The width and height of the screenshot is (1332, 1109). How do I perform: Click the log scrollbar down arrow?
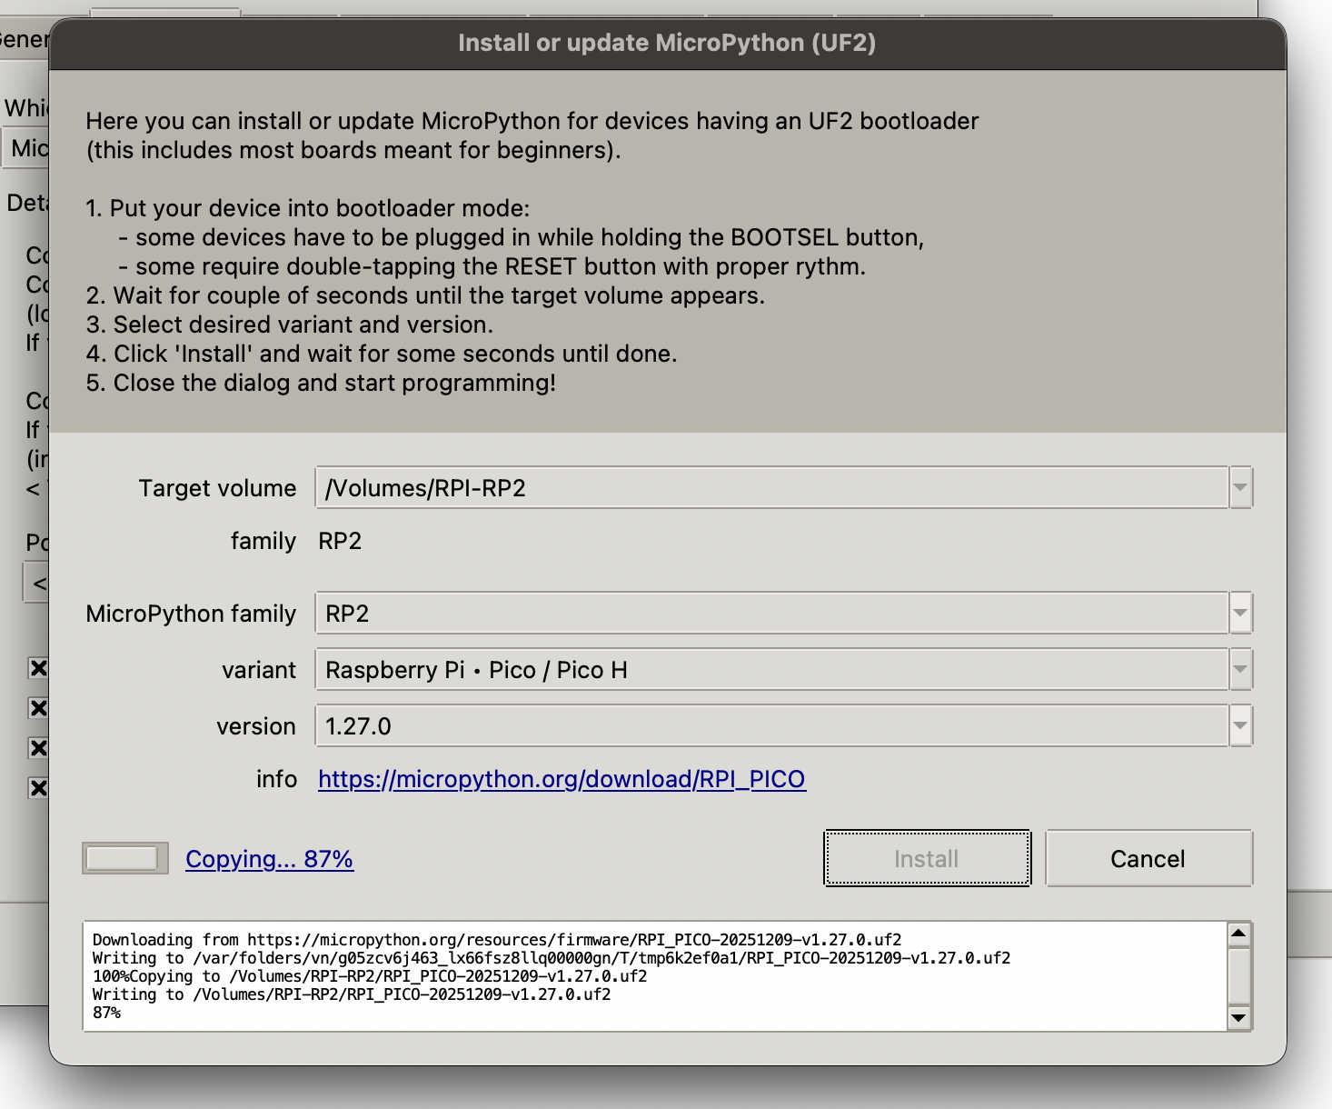pos(1238,1017)
